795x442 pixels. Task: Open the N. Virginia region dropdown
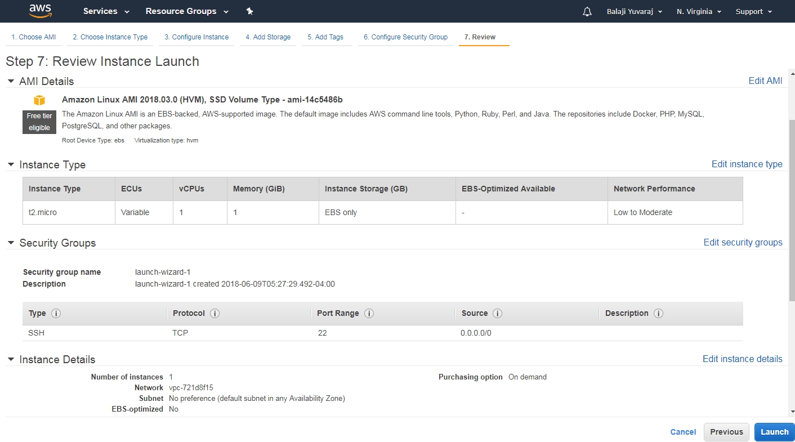tap(699, 11)
